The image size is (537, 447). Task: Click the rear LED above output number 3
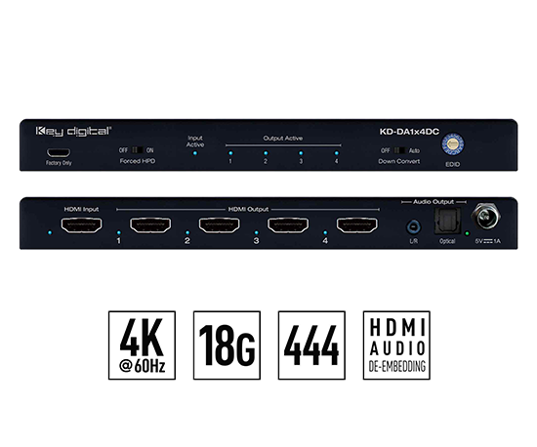point(256,232)
